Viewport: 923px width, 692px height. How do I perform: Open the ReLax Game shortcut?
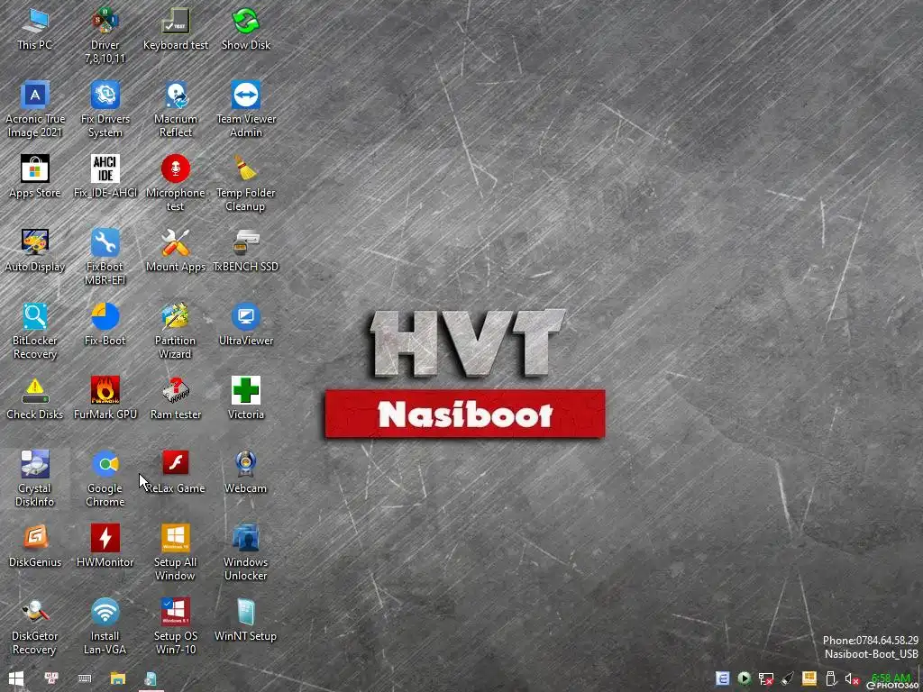click(176, 472)
